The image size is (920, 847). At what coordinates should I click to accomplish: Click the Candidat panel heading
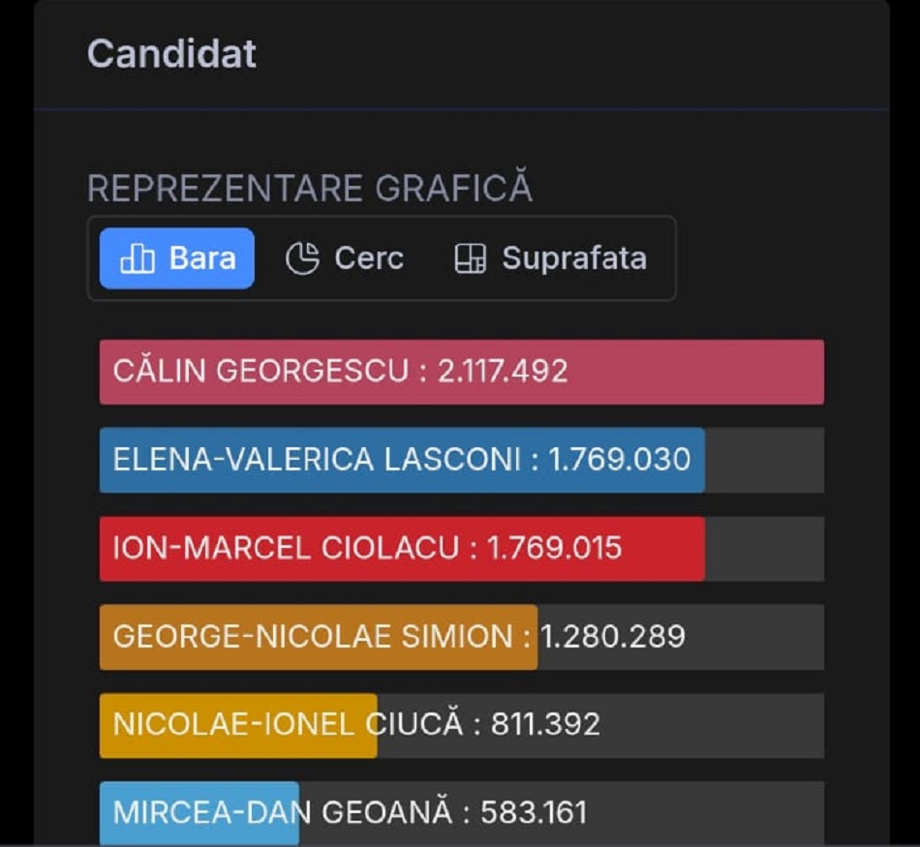point(171,54)
